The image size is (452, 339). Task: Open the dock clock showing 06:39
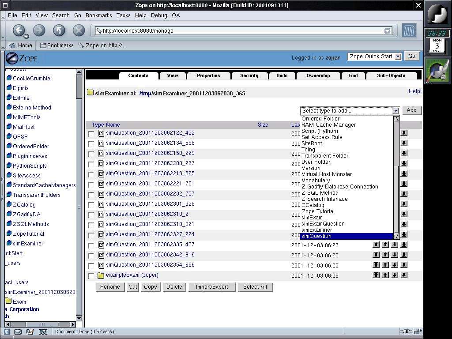click(437, 33)
